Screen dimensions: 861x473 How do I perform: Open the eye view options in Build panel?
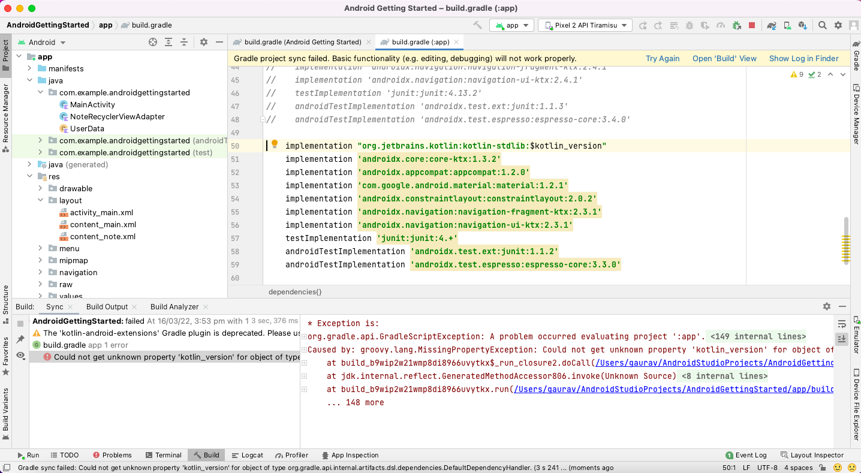[x=20, y=355]
